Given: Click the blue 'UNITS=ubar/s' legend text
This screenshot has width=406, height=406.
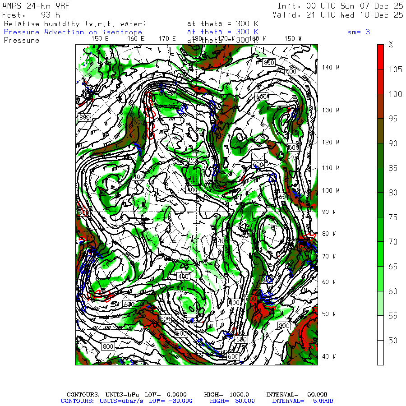Looking at the screenshot, I should 121,401.
